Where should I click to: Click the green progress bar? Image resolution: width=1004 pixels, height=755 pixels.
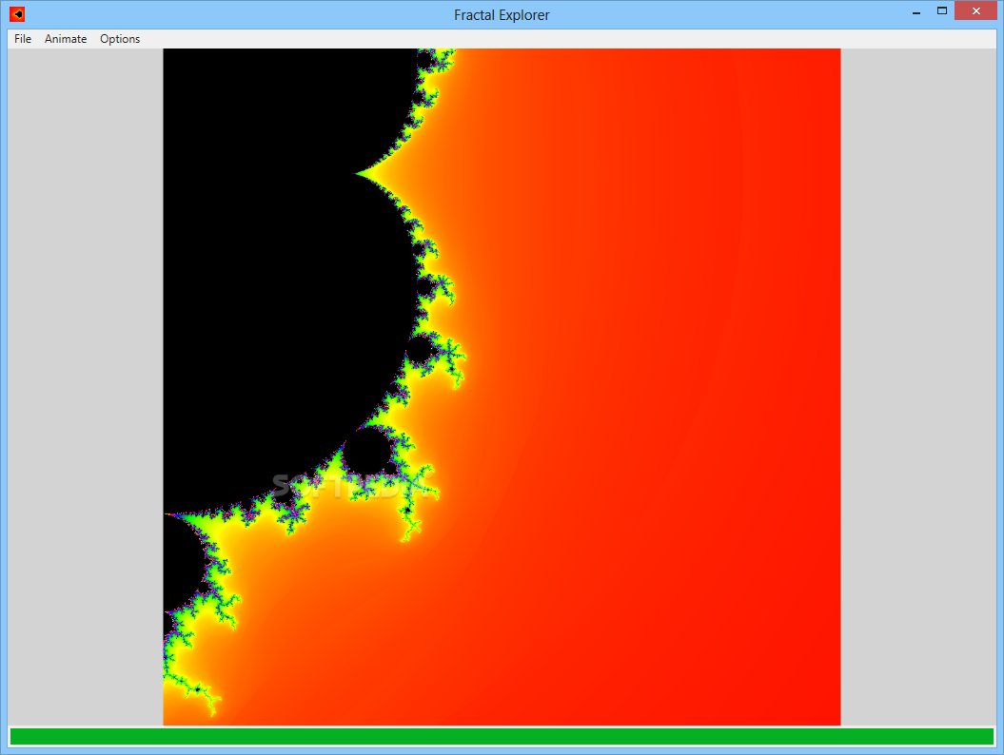pyautogui.click(x=502, y=736)
